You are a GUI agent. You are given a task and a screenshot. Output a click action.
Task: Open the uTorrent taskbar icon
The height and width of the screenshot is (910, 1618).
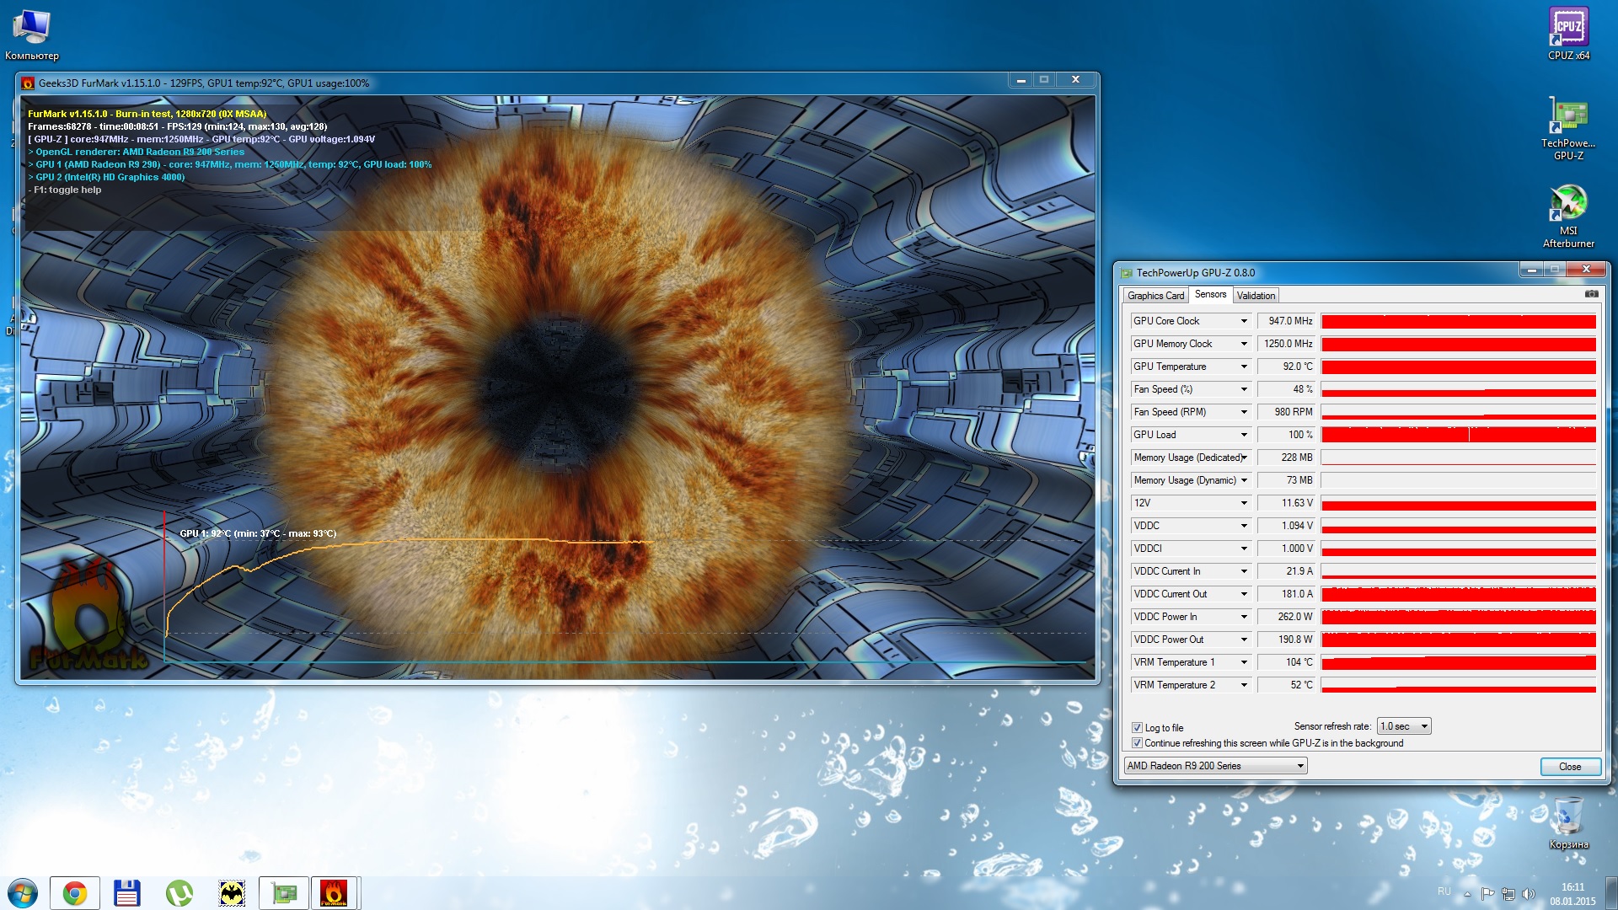[x=179, y=893]
